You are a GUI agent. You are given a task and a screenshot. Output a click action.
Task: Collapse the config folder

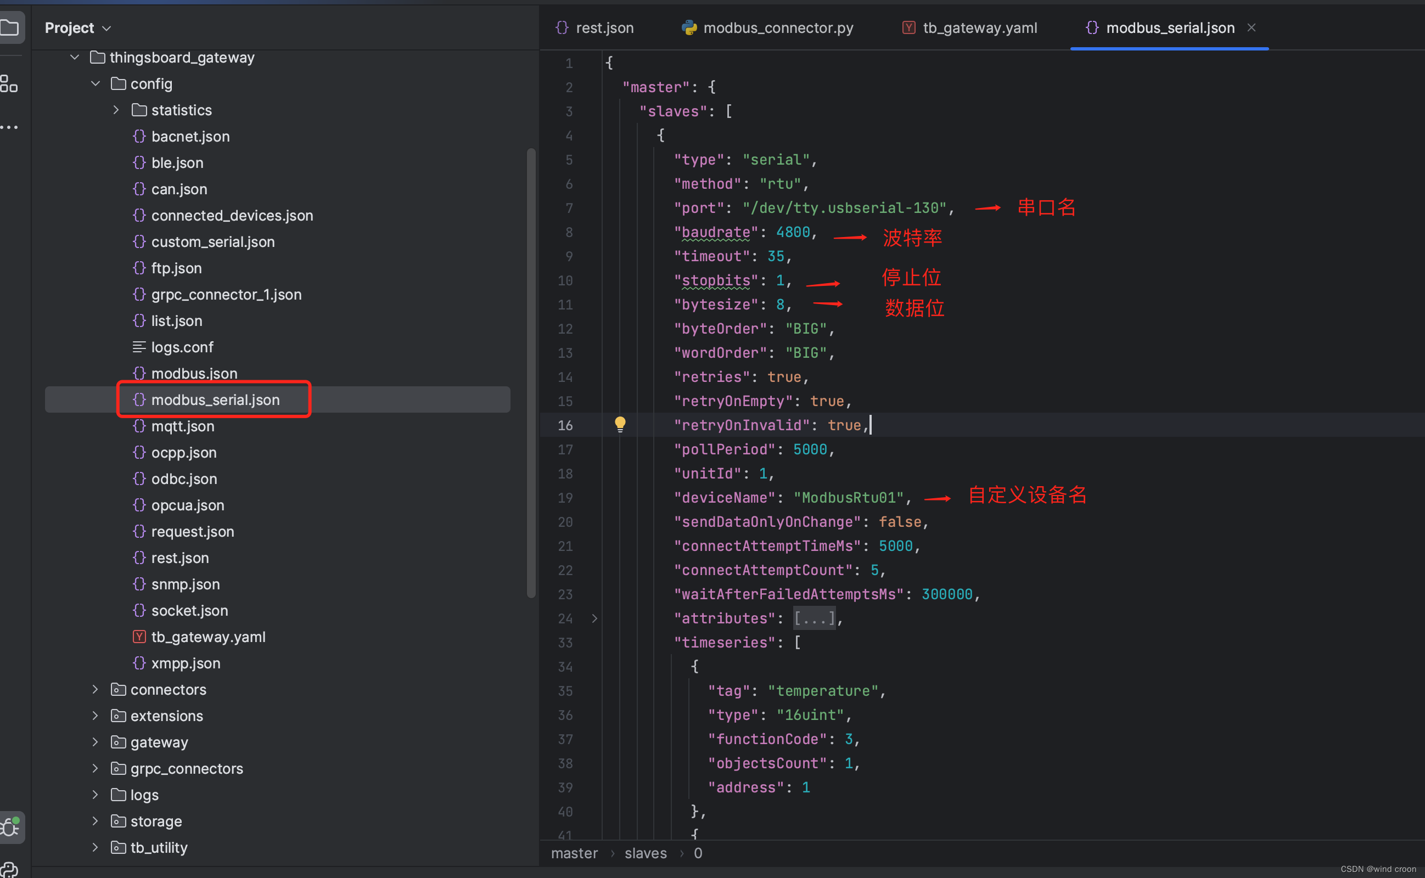pos(95,83)
